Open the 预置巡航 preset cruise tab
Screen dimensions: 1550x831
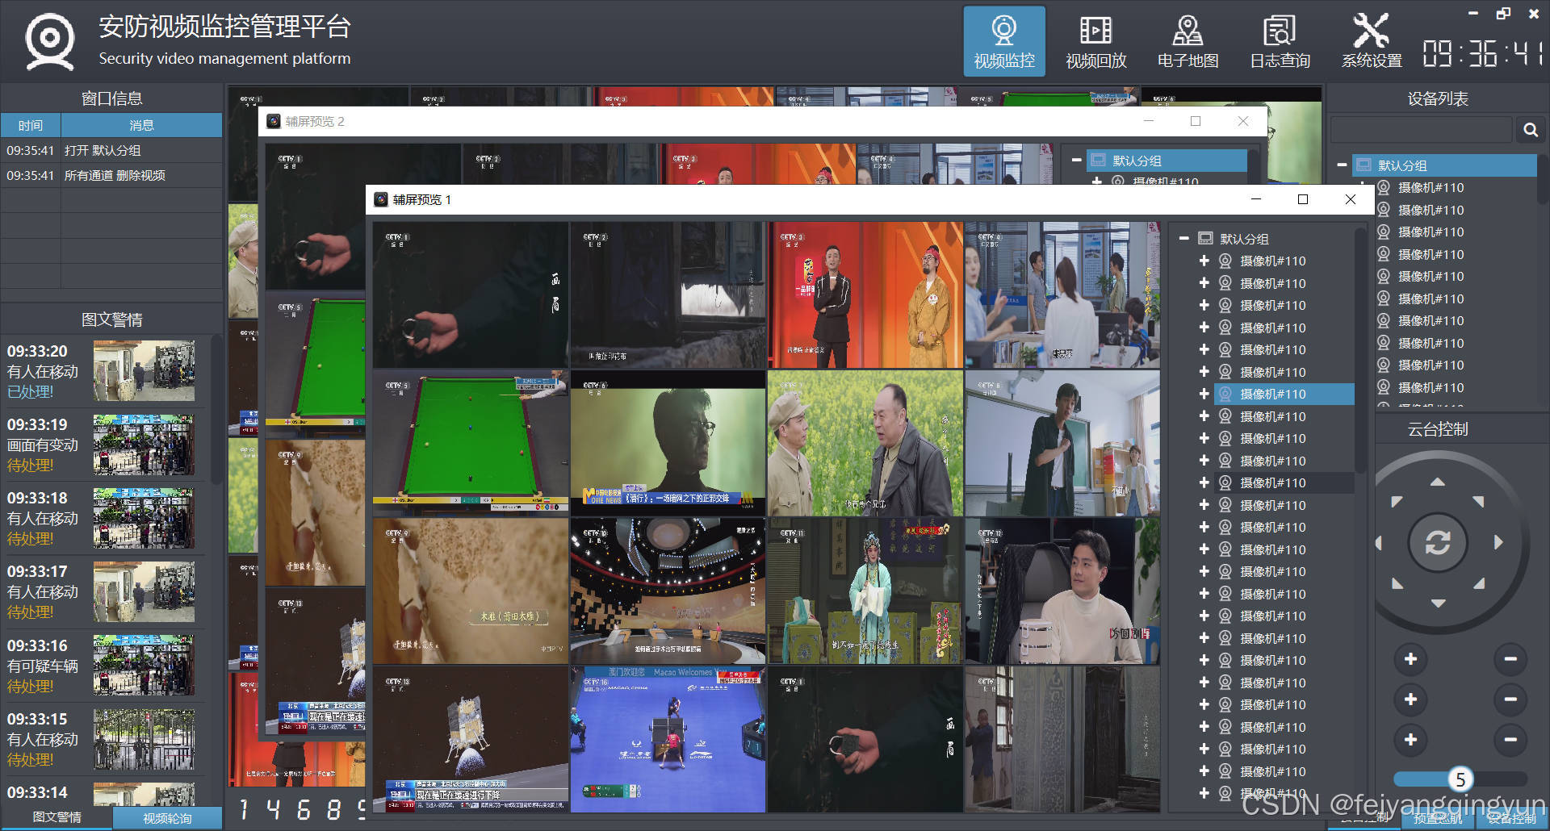point(1438,819)
